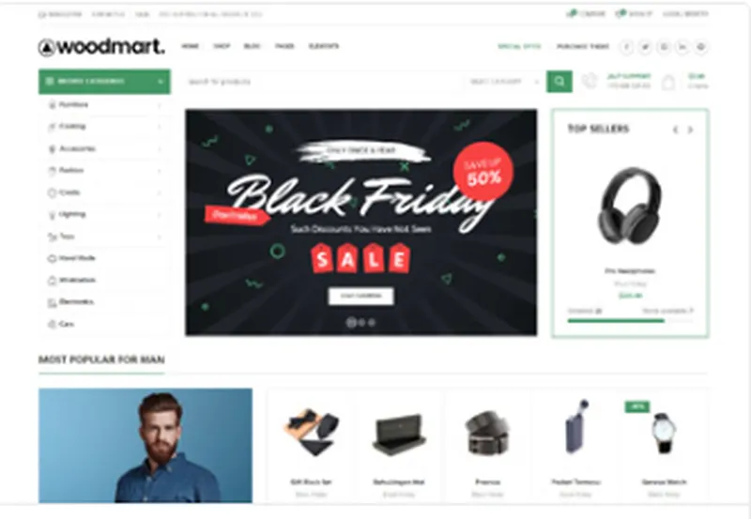Click the green search magnifier button
751x519 pixels.
[x=559, y=82]
